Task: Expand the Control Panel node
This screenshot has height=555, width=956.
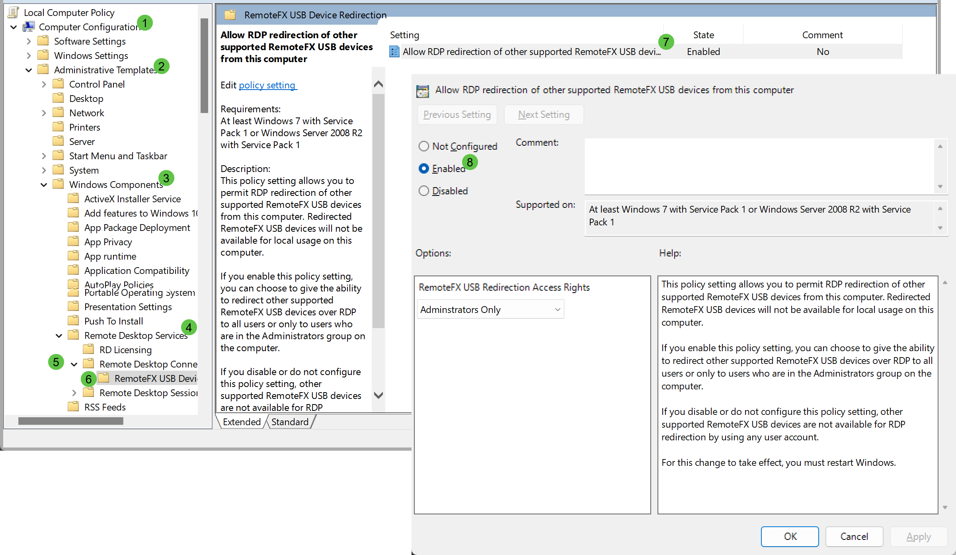Action: tap(44, 84)
